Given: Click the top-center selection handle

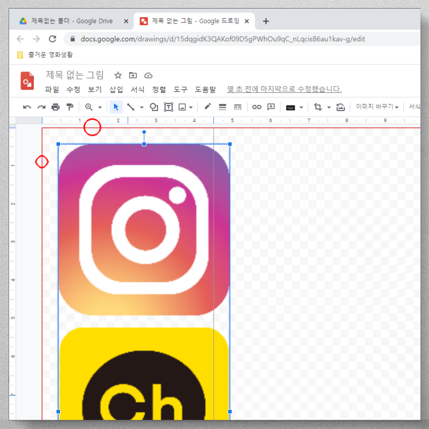Looking at the screenshot, I should coord(144,144).
